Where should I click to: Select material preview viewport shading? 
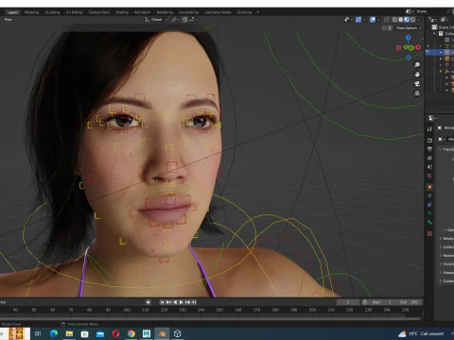click(407, 20)
